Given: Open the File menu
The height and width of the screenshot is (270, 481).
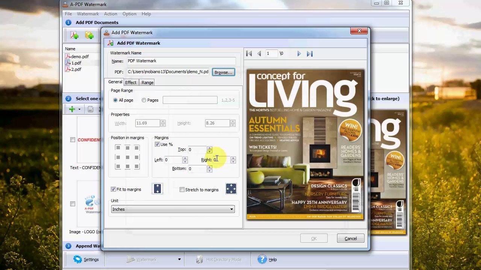Looking at the screenshot, I should point(68,14).
